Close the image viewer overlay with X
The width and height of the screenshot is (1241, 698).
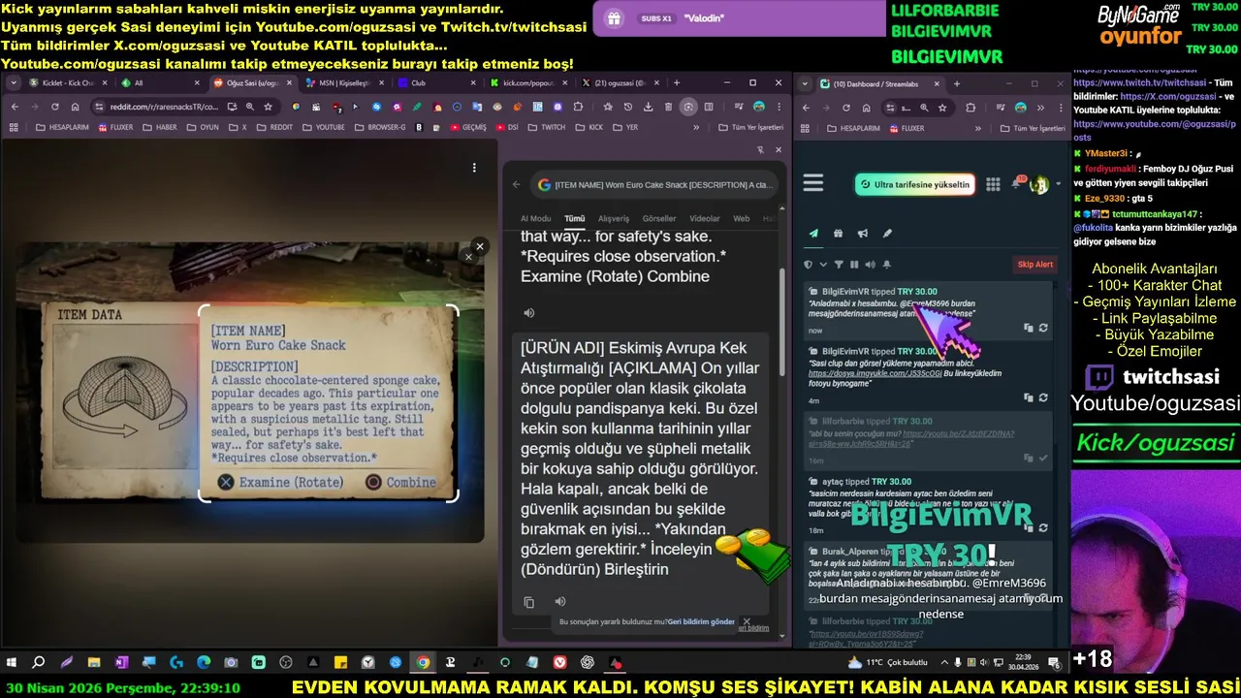[x=479, y=246]
